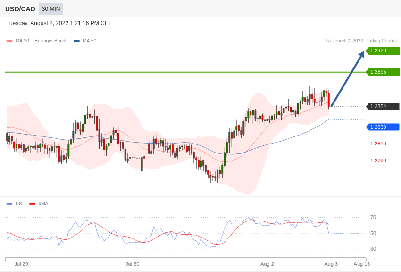The width and height of the screenshot is (401, 272).
Task: Click the black 1.2854 current price label
Action: (383, 106)
